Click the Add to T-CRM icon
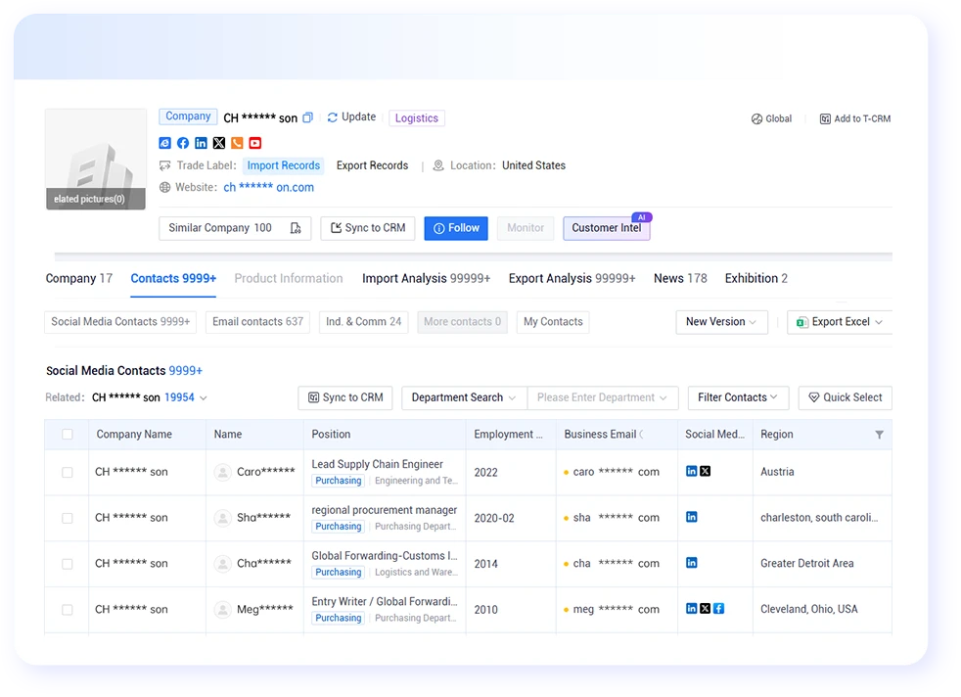The height and width of the screenshot is (697, 961). (825, 118)
